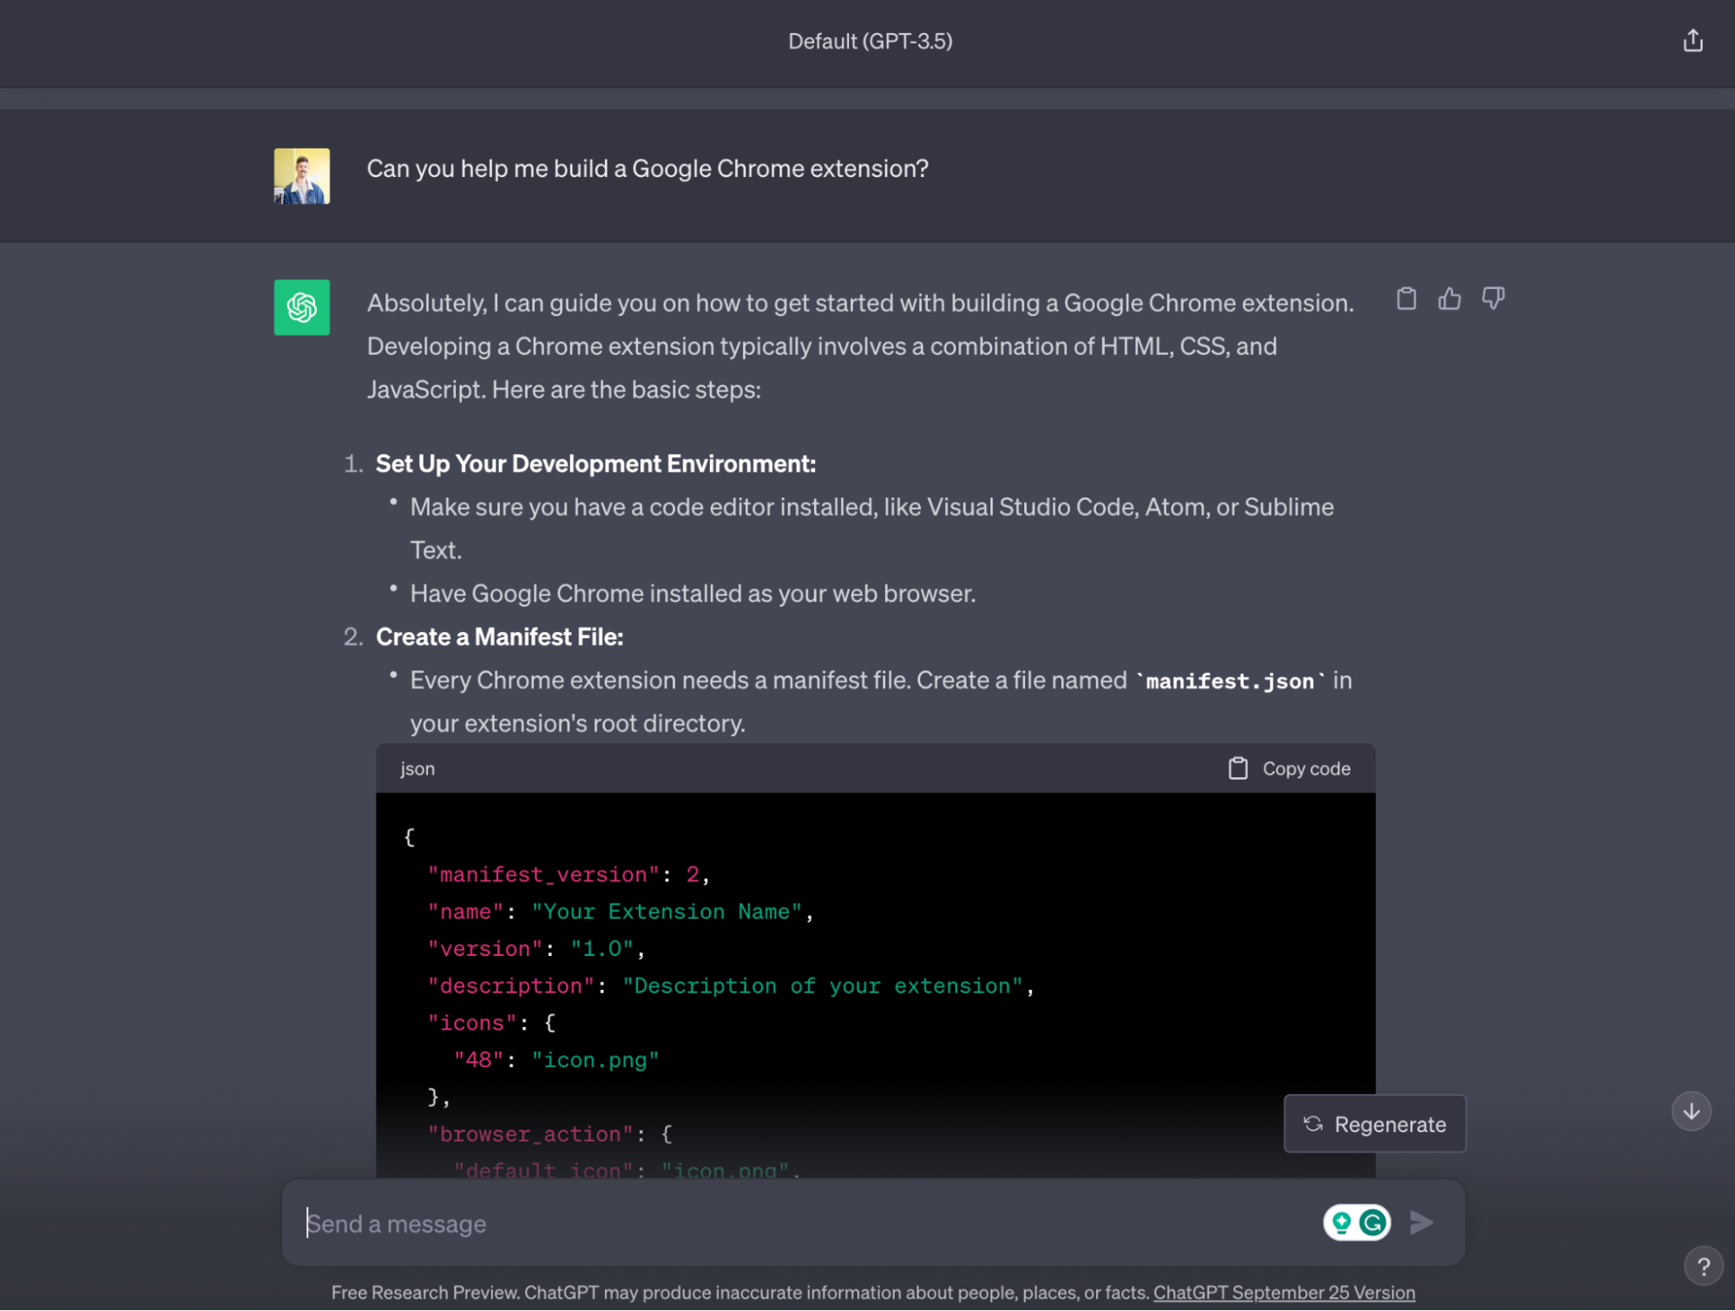Click the "Your Extension Name" string in code
1735x1311 pixels.
pyautogui.click(x=667, y=912)
